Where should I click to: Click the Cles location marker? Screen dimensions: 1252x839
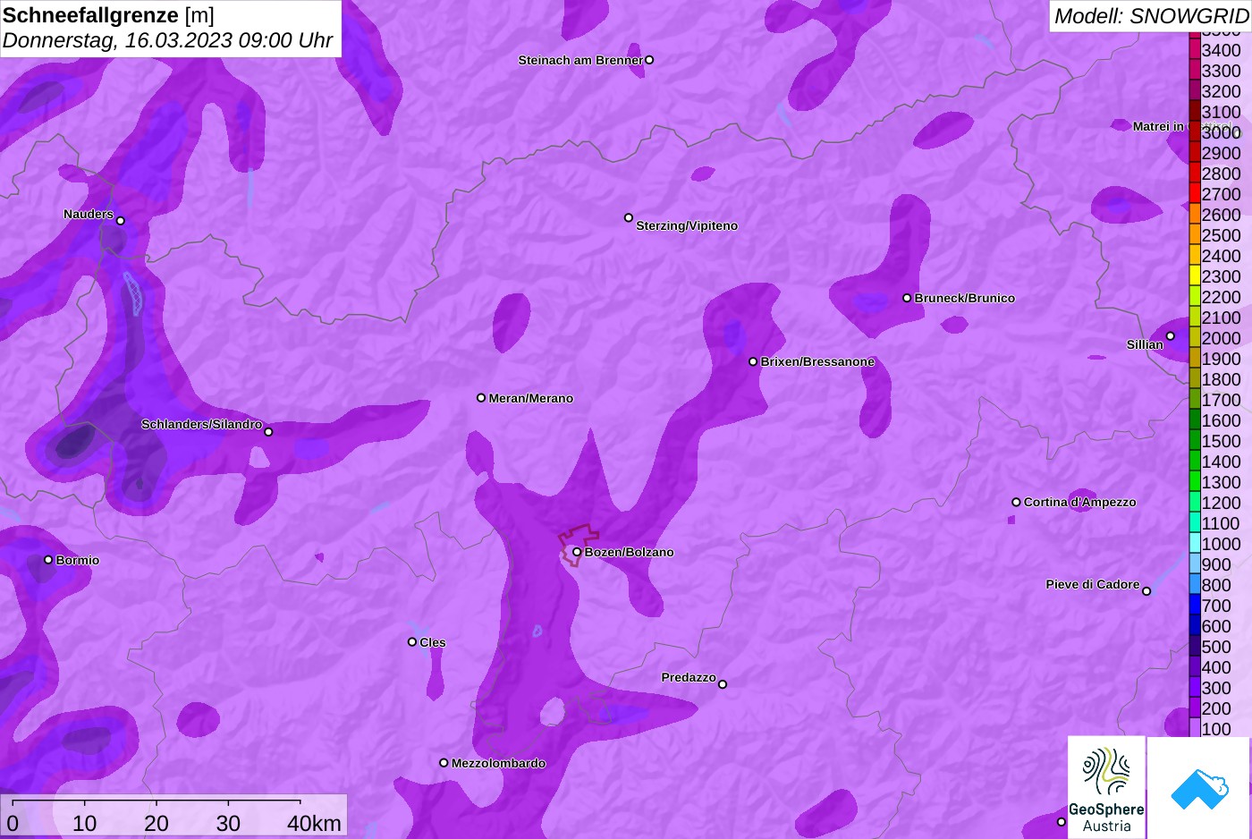pyautogui.click(x=412, y=641)
